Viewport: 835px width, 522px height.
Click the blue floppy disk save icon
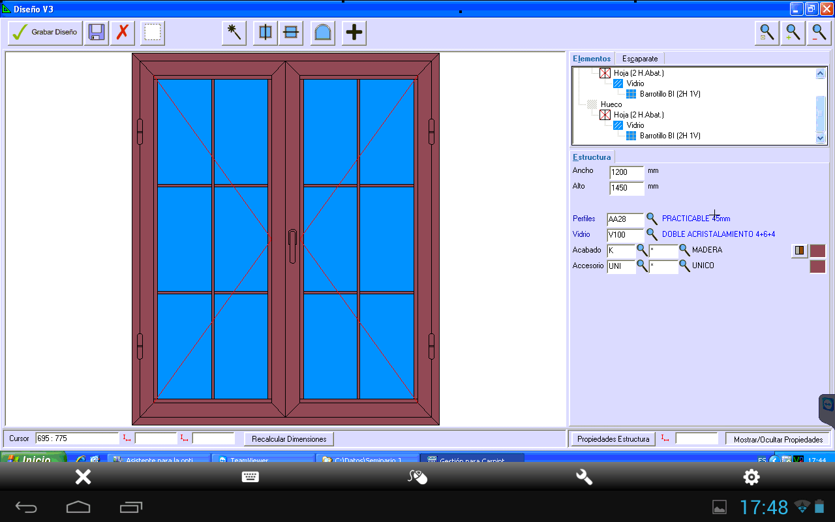pos(97,33)
